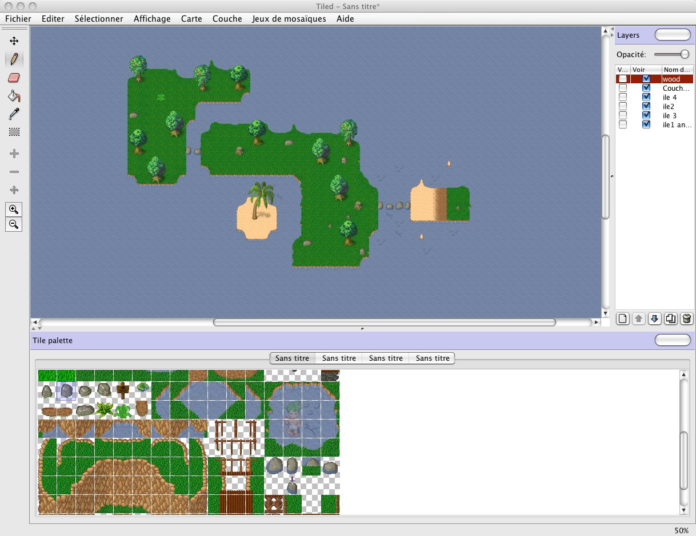
Task: Click the Layers panel header pill button
Action: 673,35
